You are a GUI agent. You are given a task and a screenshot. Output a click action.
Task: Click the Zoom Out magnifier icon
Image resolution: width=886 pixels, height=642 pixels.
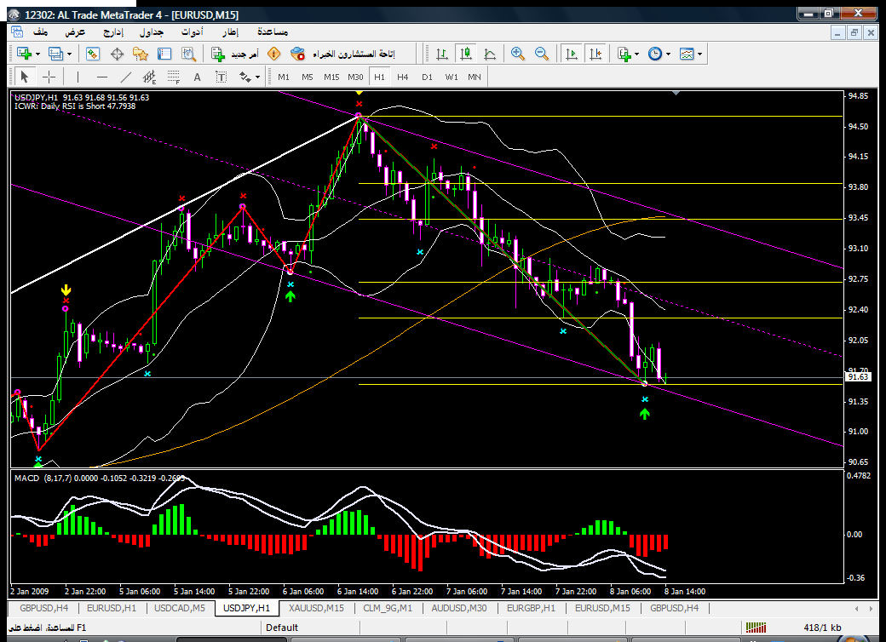(541, 54)
